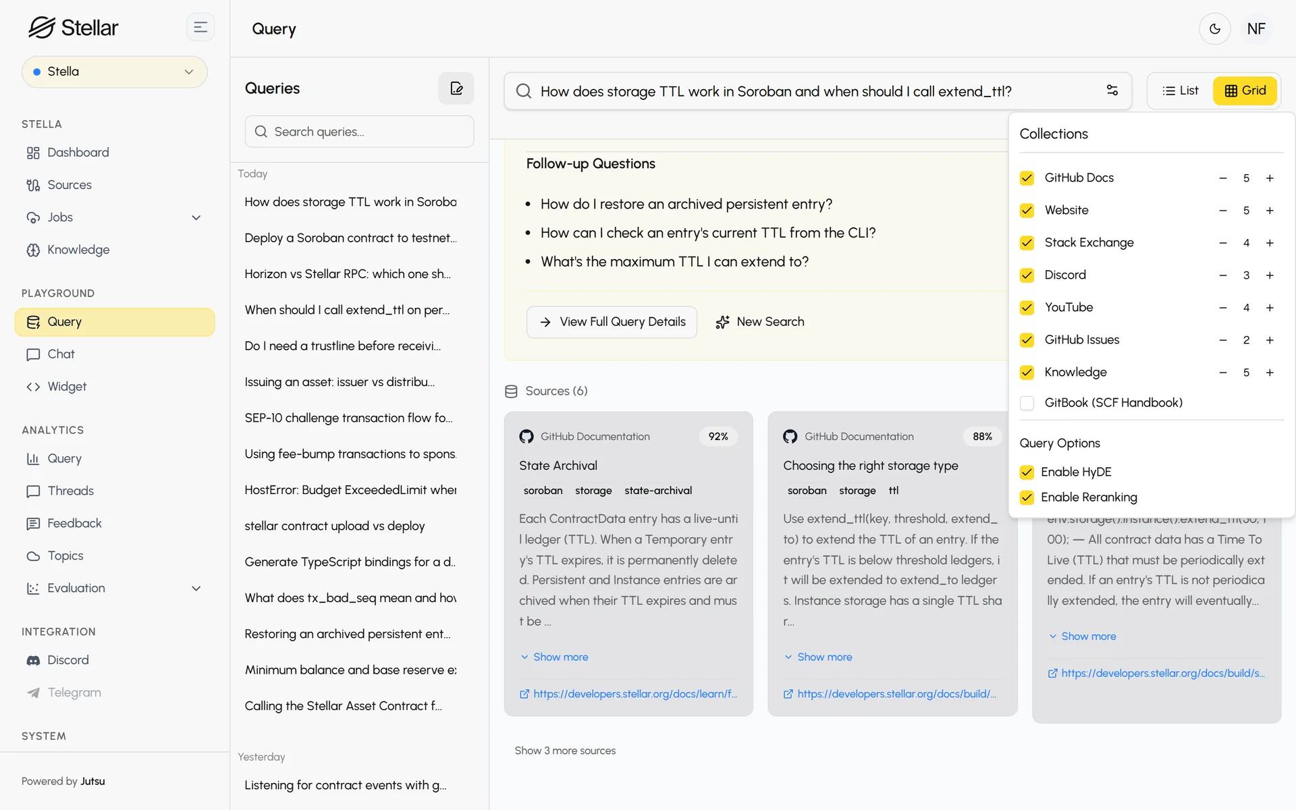Disable Enable Reranking option
Screen dimensions: 1296x810
(x=1027, y=497)
